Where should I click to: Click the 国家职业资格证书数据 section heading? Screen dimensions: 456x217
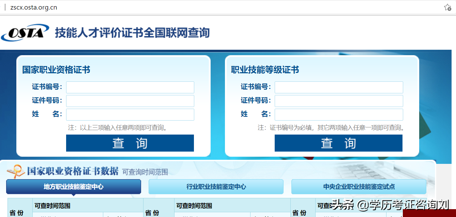tap(73, 171)
